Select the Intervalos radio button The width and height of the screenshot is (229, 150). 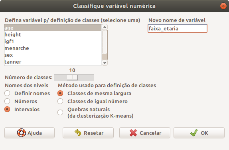pyautogui.click(x=7, y=109)
